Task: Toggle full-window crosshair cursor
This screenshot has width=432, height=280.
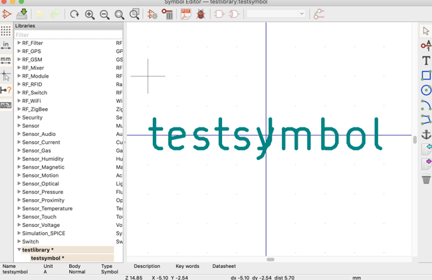Action: point(6,75)
